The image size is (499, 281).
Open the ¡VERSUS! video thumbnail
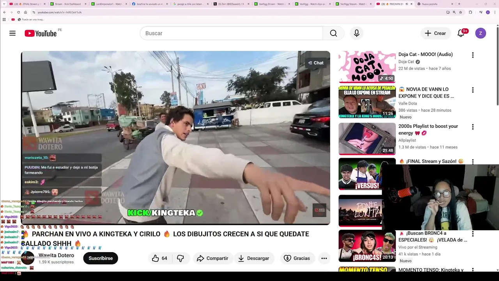(367, 174)
